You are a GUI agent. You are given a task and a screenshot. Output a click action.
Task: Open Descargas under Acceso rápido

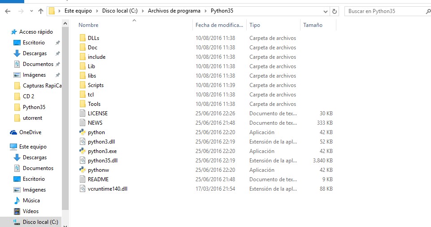click(x=35, y=53)
